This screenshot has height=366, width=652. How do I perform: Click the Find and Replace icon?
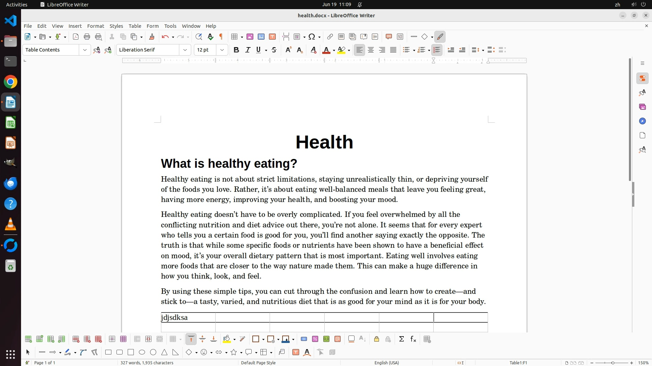(x=199, y=37)
